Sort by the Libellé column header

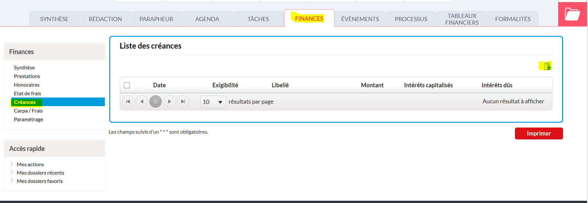coord(280,85)
